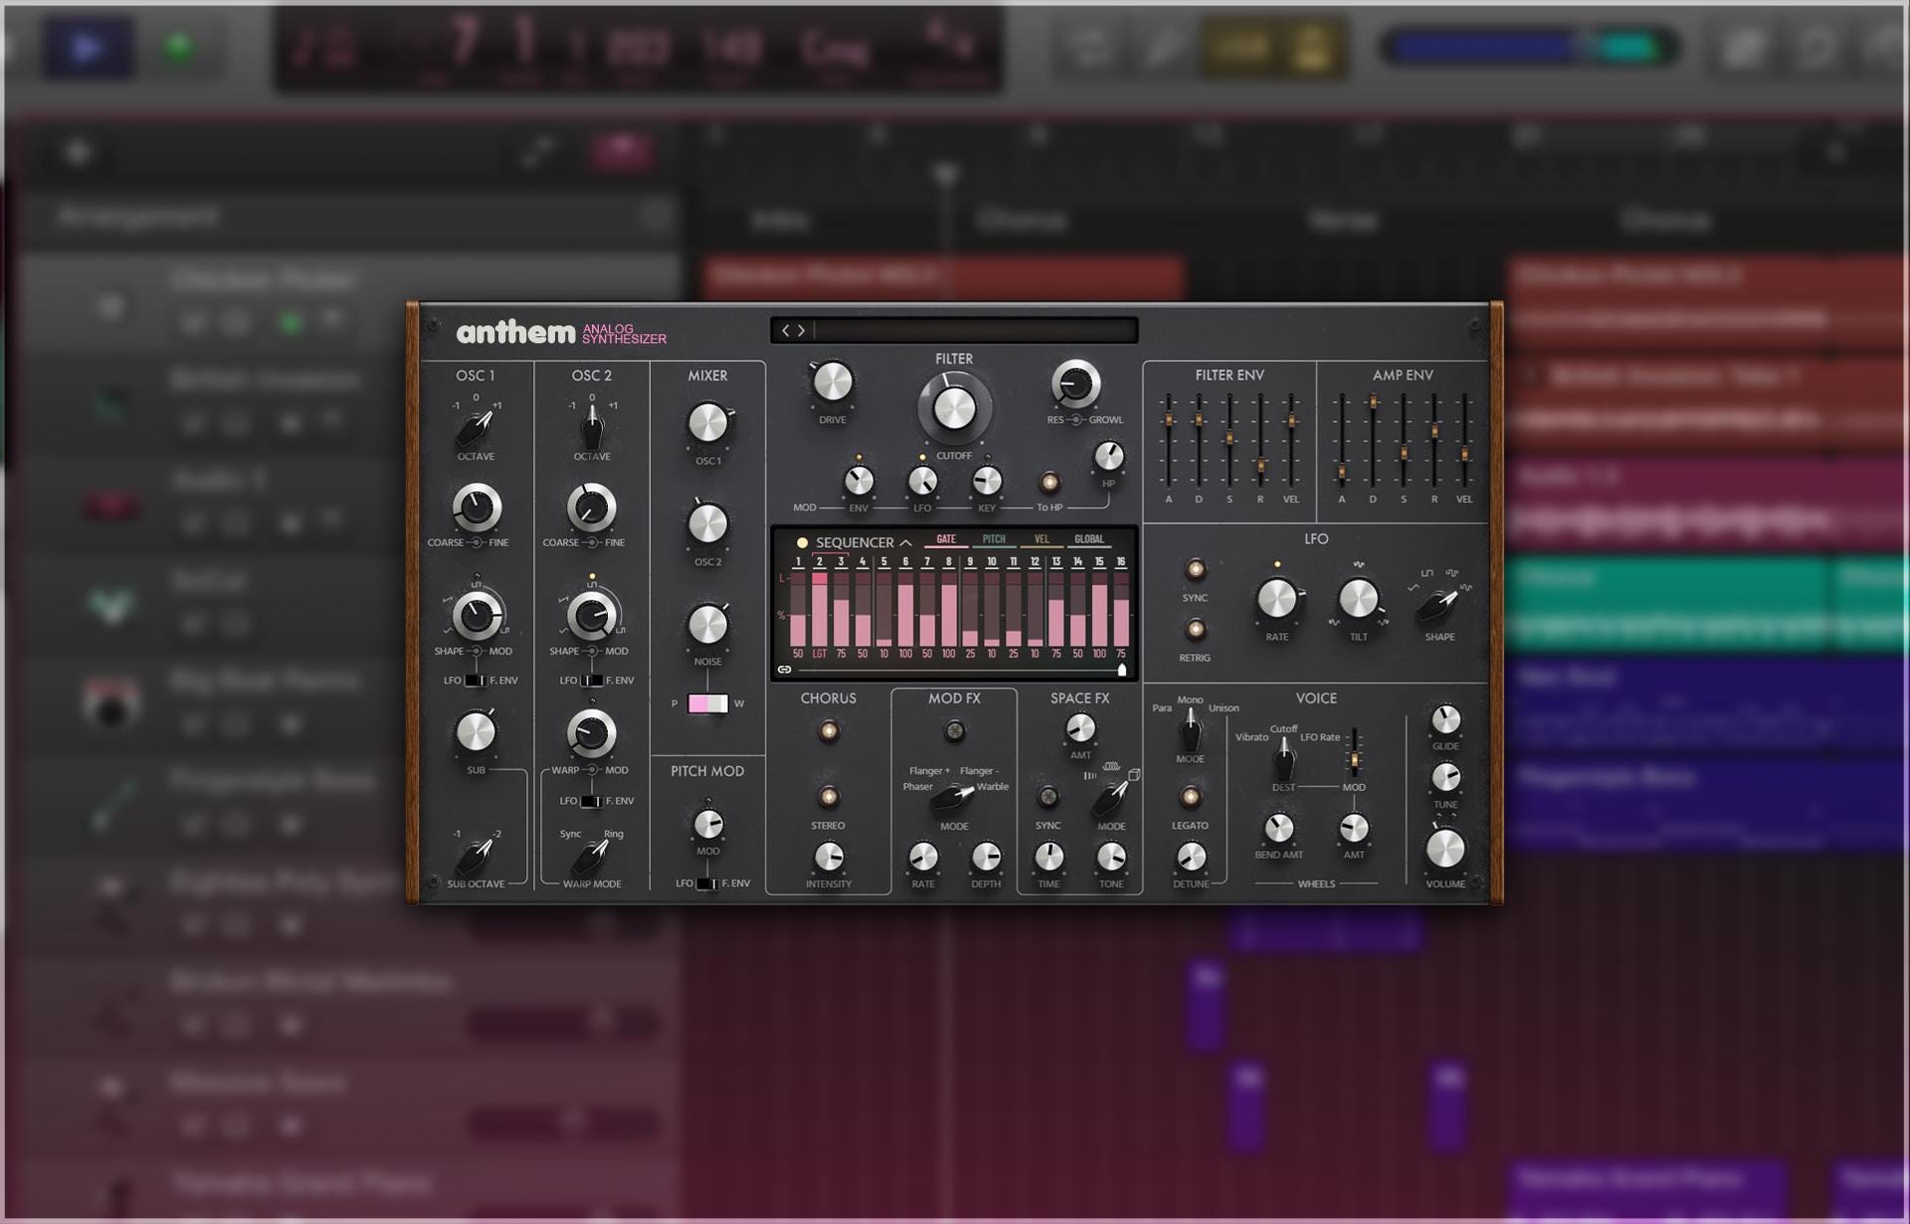Click the Voice MODE Para/Mono/Unison selector
The height and width of the screenshot is (1224, 1910).
pyautogui.click(x=1190, y=731)
